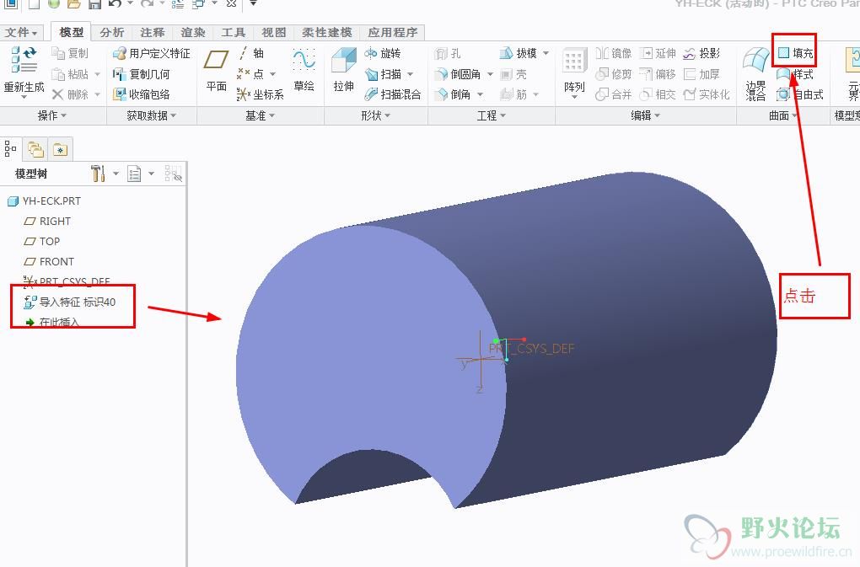Screen dimensions: 860x567
Task: Open model tree settings hammer icon
Action: click(x=98, y=174)
